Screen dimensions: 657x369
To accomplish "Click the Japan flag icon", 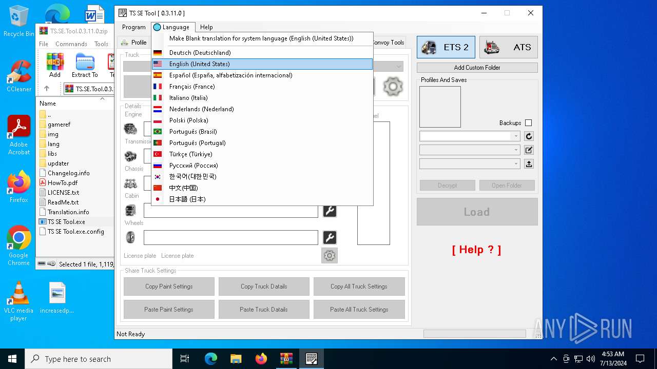I will (x=158, y=199).
